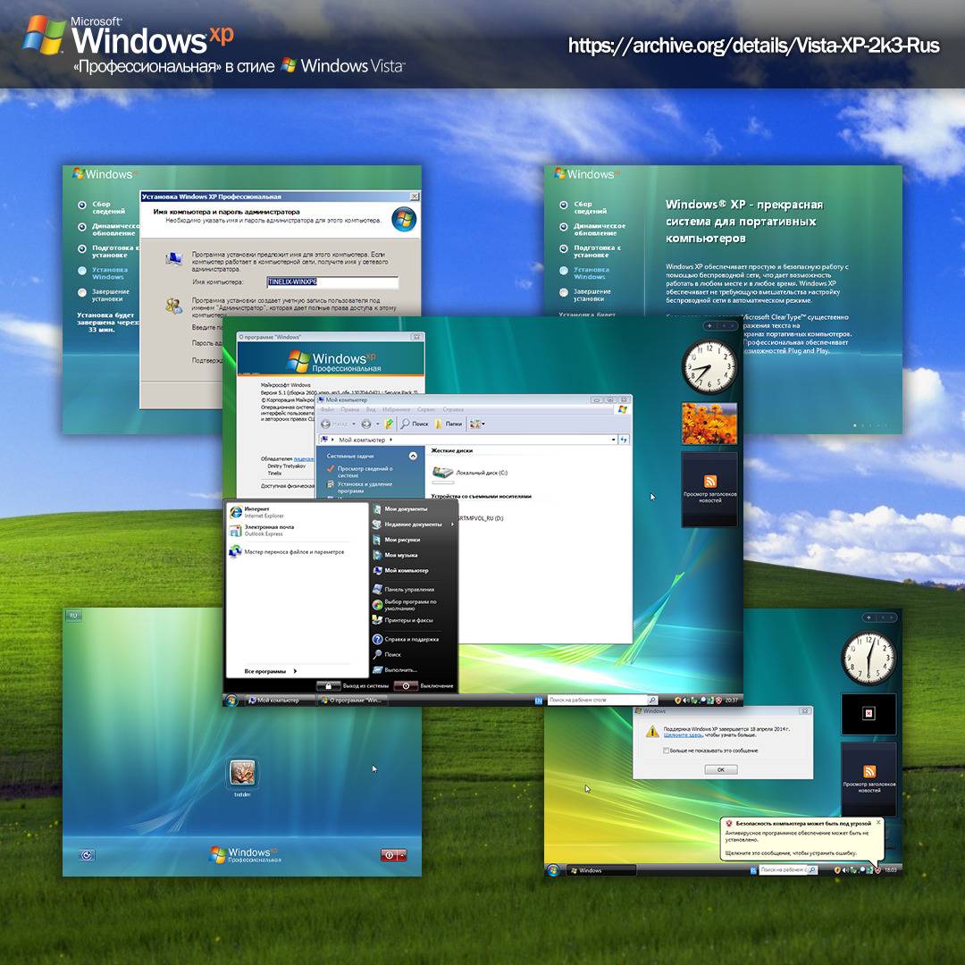Open Панель управления in the Start menu
Image resolution: width=965 pixels, height=965 pixels.
click(404, 590)
